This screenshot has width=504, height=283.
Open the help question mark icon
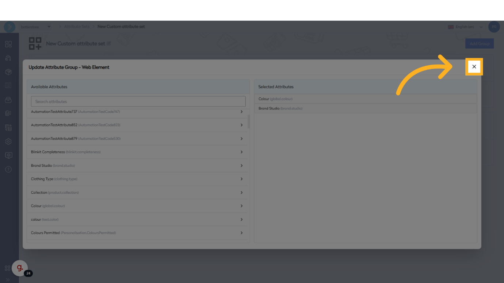8,169
